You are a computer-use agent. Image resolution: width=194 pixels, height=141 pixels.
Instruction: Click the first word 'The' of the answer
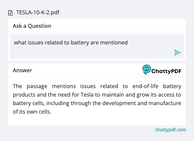click(x=17, y=86)
